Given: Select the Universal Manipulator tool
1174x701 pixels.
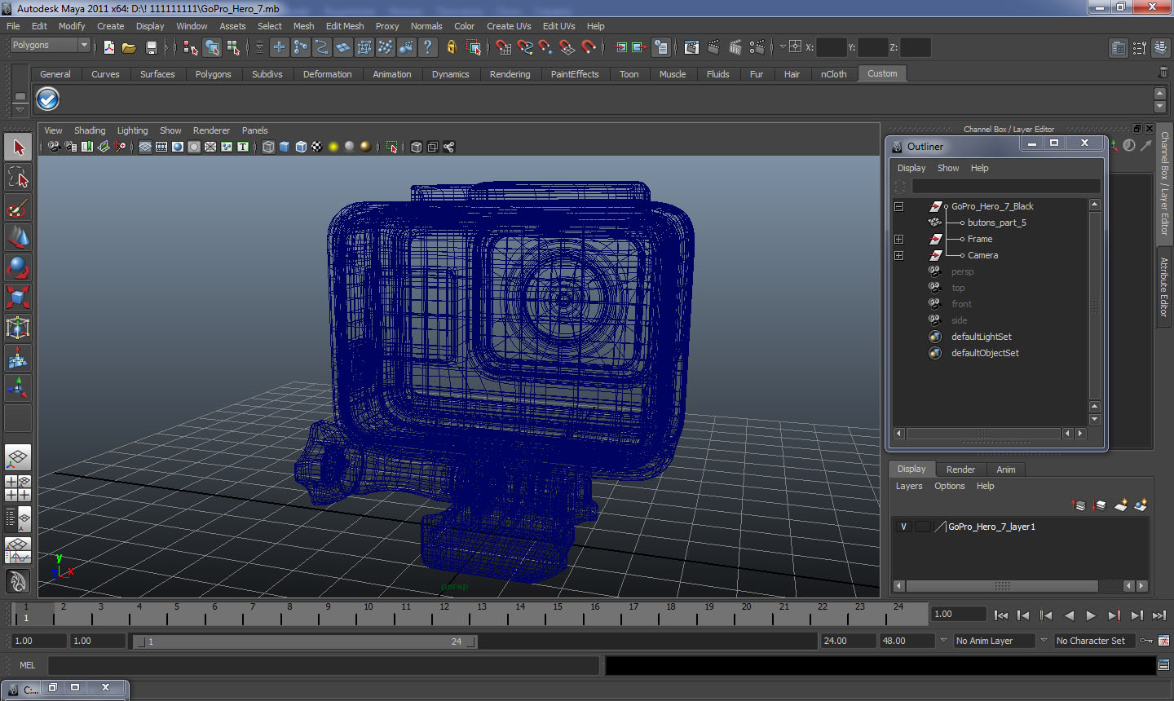Looking at the screenshot, I should coord(18,328).
